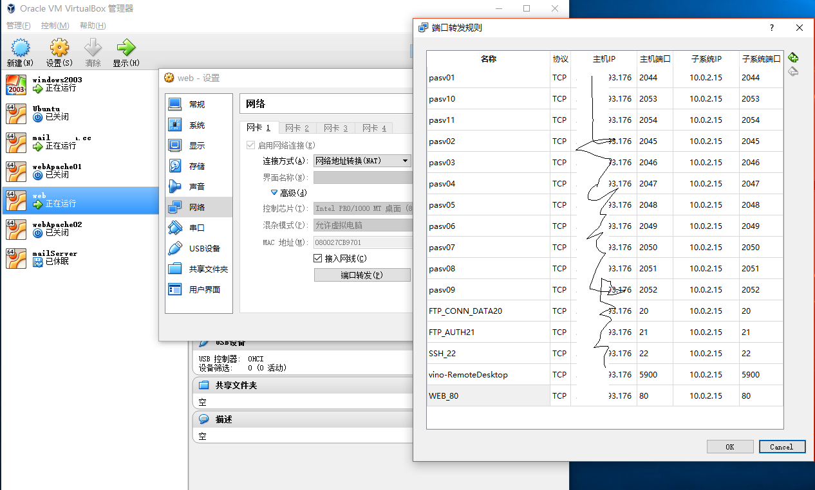
Task: Add a new port forwarding rule
Action: click(x=793, y=58)
